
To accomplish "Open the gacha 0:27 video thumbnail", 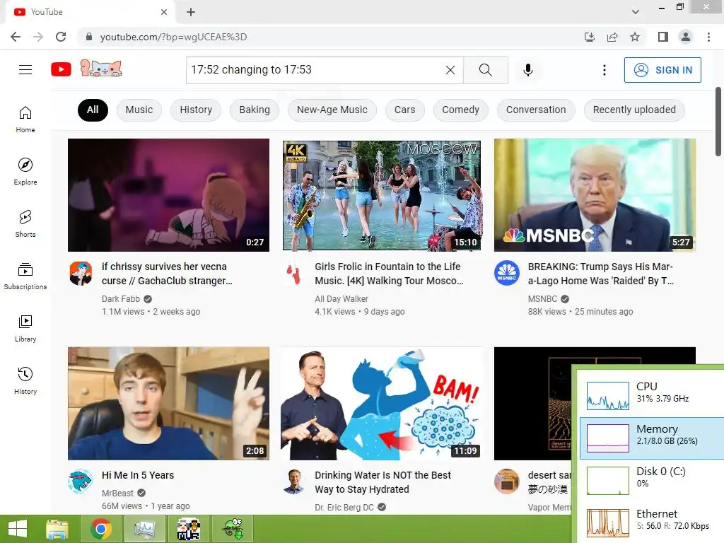I will point(168,195).
